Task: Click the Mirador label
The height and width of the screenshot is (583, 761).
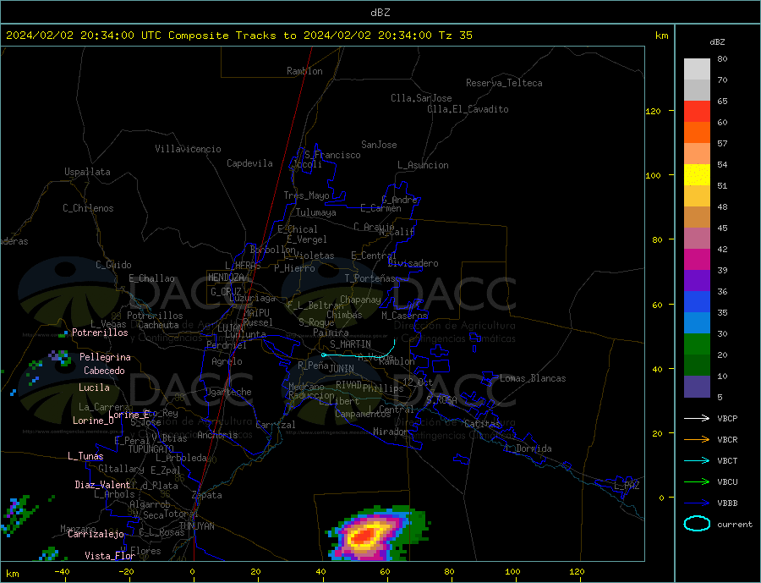Action: click(x=391, y=432)
